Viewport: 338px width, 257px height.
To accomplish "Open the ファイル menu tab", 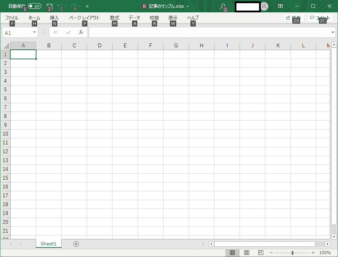I will (x=12, y=18).
